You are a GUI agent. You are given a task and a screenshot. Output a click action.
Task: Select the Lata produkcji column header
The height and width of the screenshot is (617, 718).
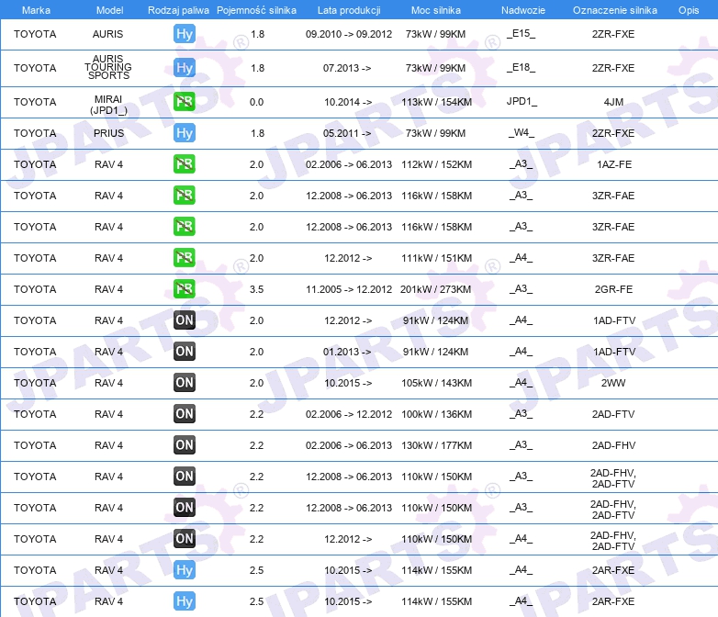tap(349, 10)
